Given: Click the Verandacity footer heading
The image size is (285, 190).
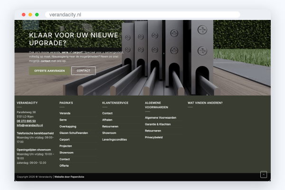Looking at the screenshot, I should pyautogui.click(x=27, y=103).
